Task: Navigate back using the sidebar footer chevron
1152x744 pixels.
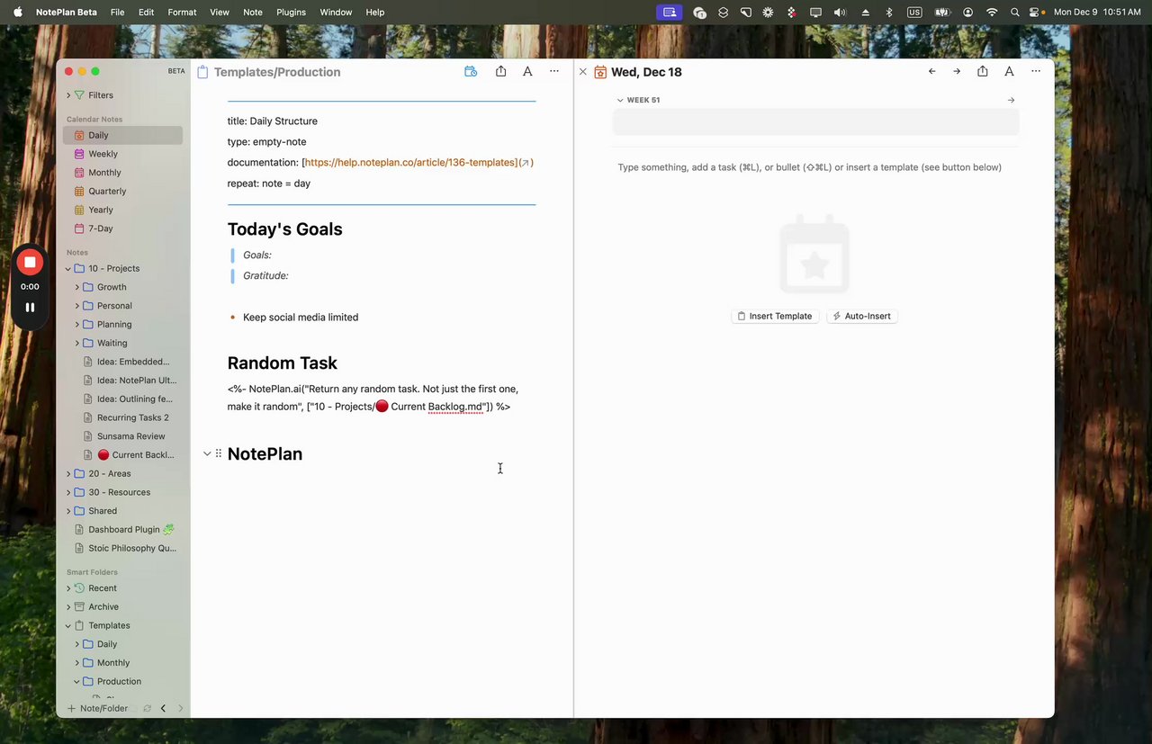Action: (x=163, y=709)
